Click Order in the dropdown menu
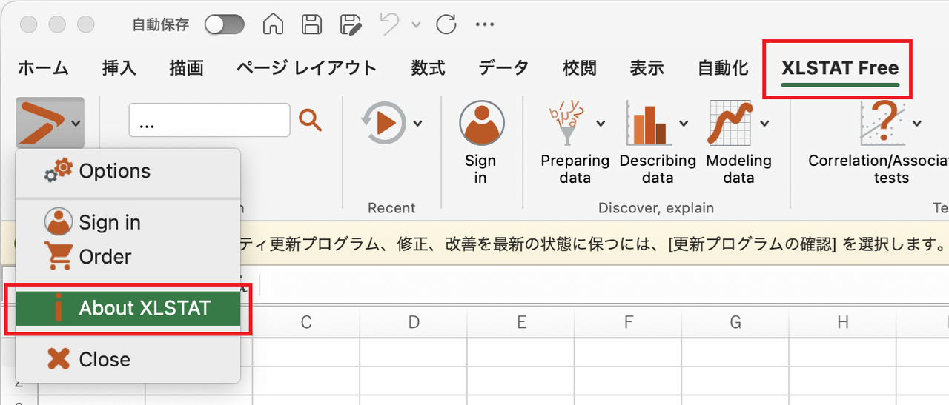 pyautogui.click(x=105, y=257)
